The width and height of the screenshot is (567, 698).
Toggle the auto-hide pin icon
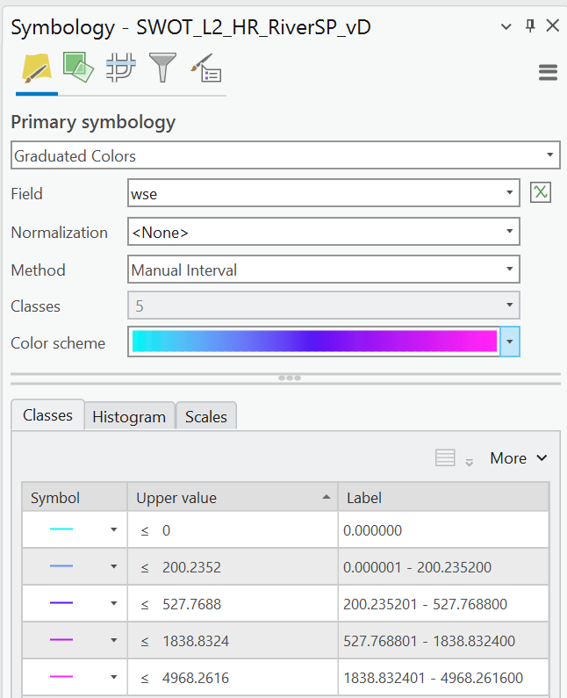coord(529,25)
